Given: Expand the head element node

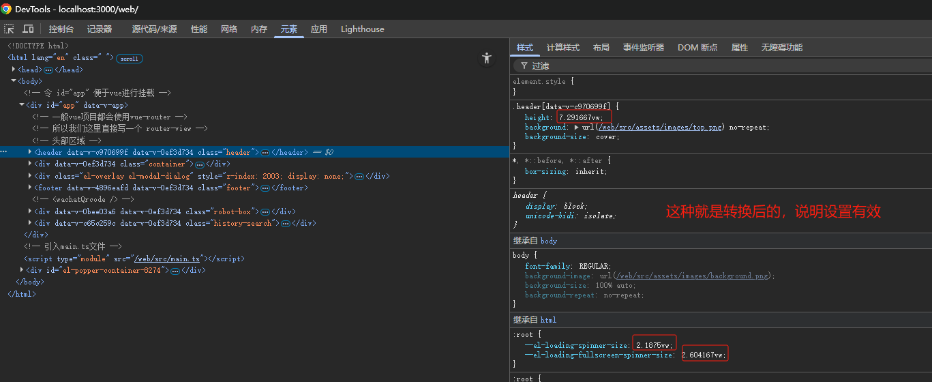Looking at the screenshot, I should (14, 70).
